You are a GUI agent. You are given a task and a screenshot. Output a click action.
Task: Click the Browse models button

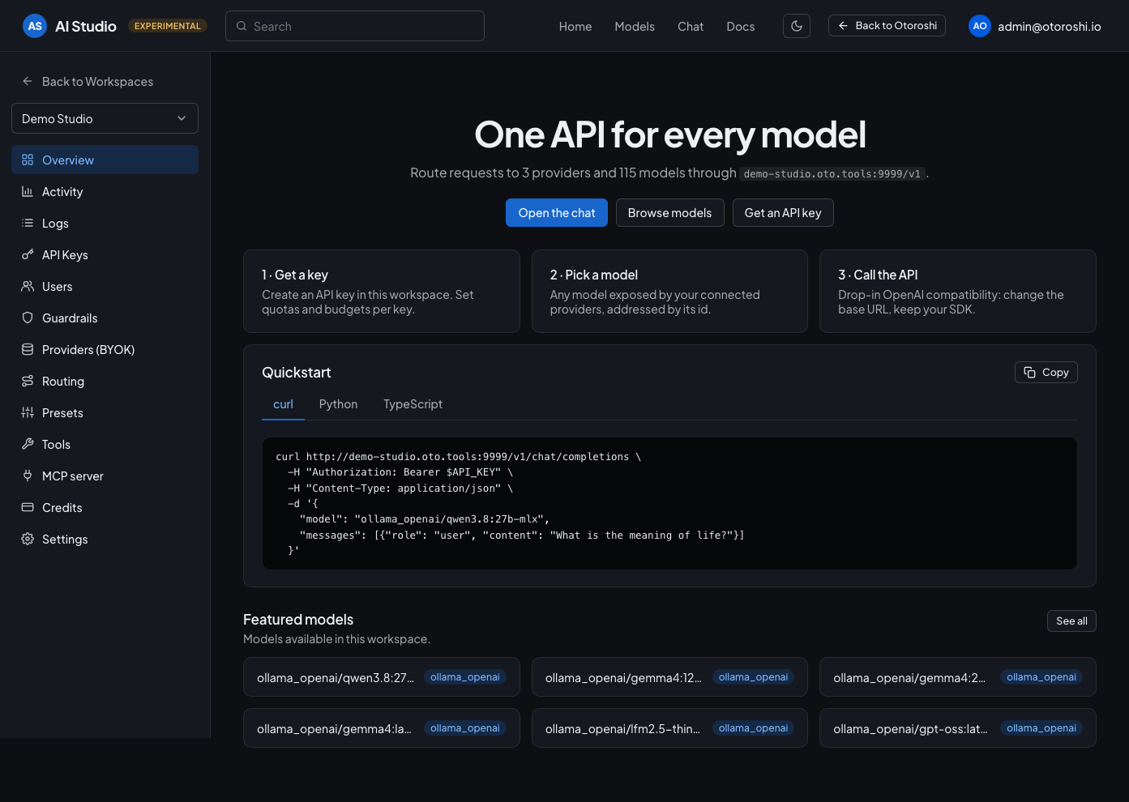[x=669, y=212]
